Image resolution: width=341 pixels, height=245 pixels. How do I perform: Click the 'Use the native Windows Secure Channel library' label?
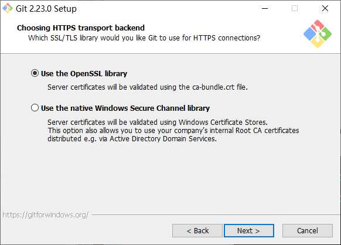click(125, 108)
